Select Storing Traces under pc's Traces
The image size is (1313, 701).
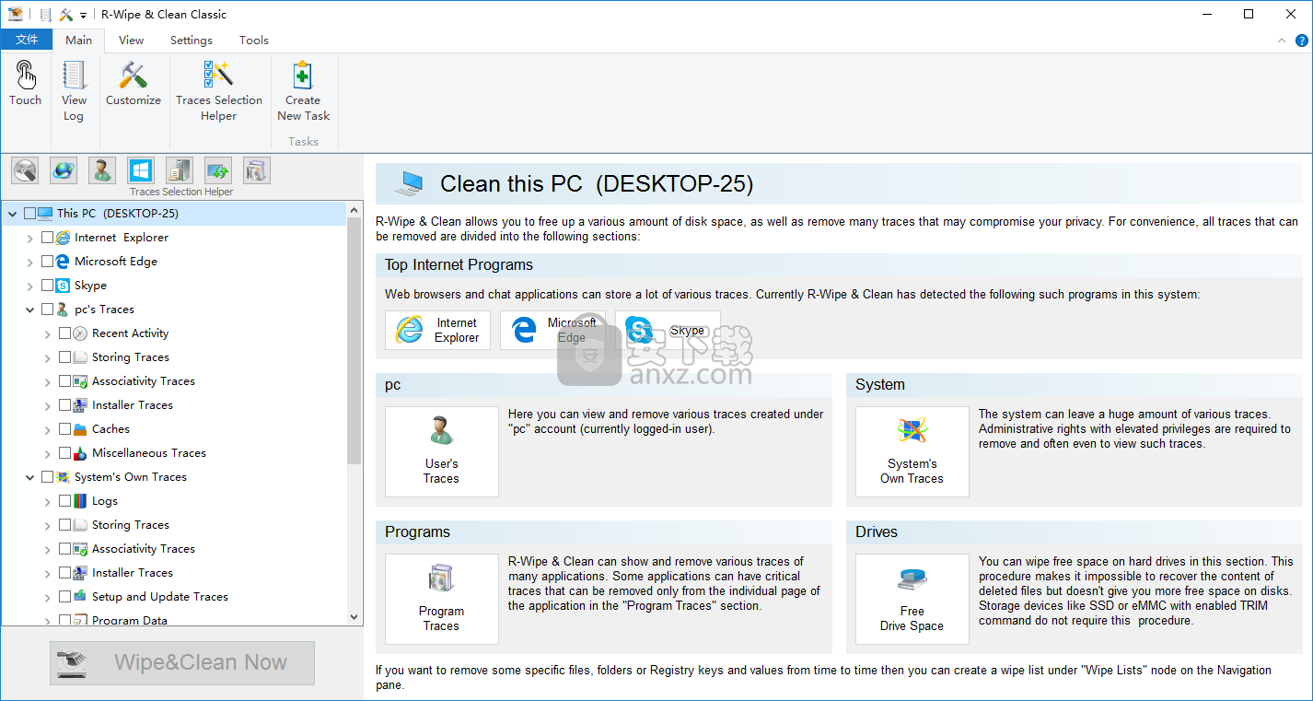pos(131,356)
